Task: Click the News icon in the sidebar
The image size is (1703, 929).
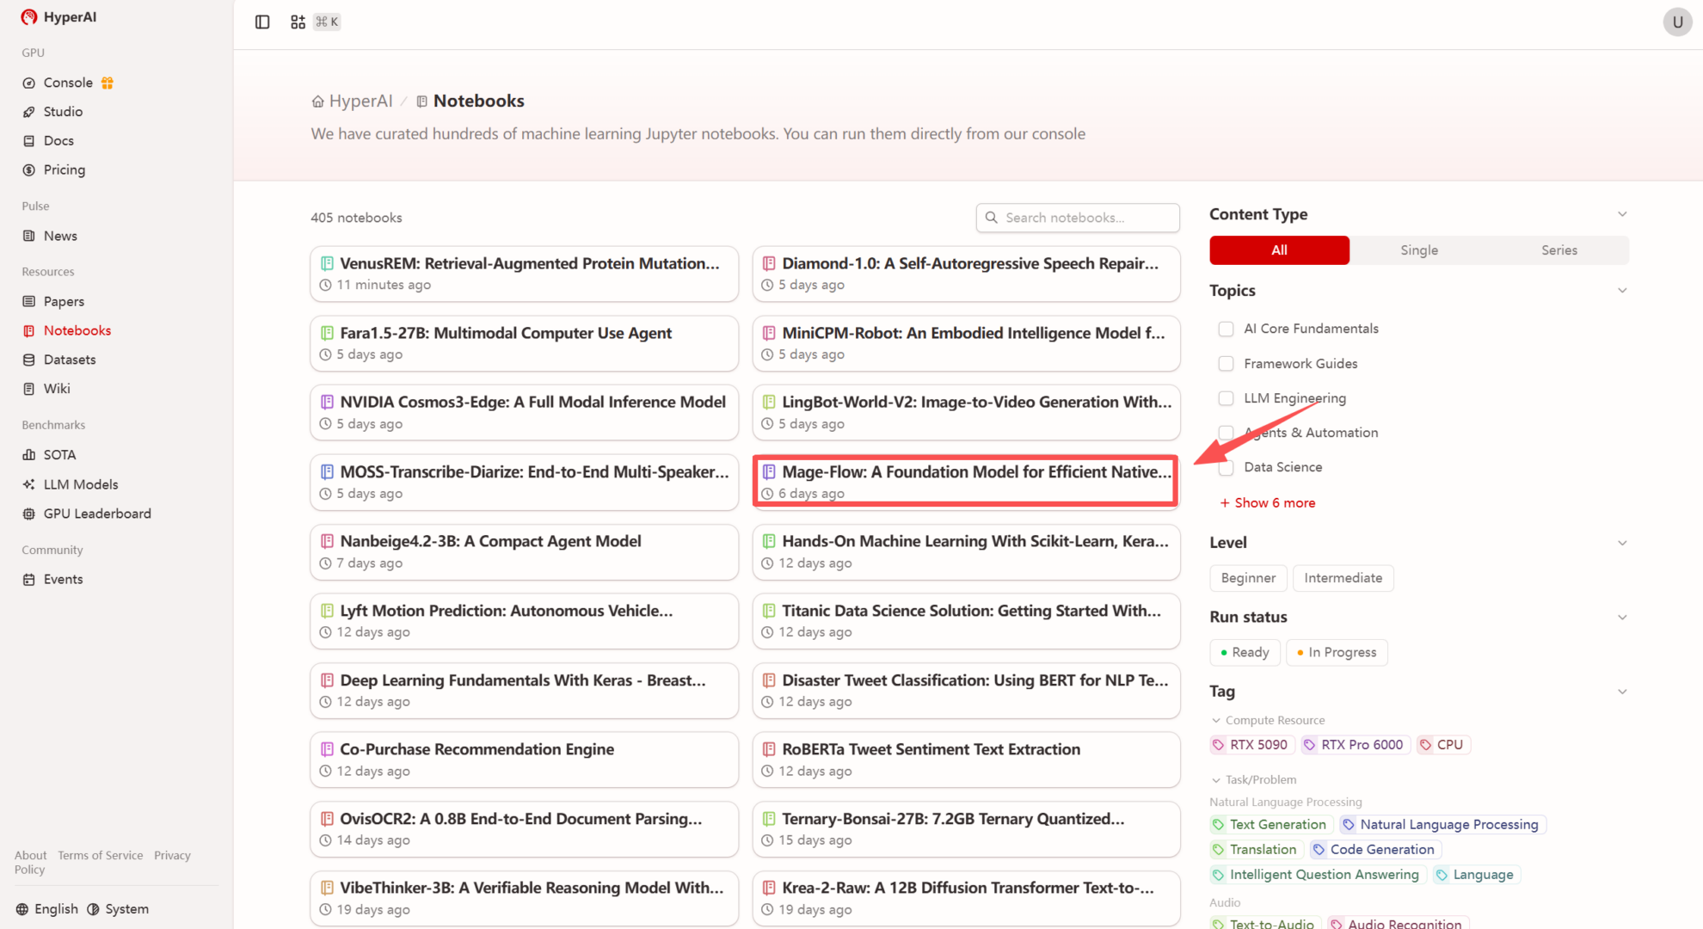Action: pos(28,236)
